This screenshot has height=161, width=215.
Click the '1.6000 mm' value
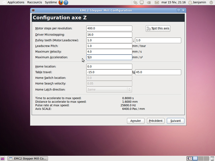pyautogui.click(x=130, y=102)
